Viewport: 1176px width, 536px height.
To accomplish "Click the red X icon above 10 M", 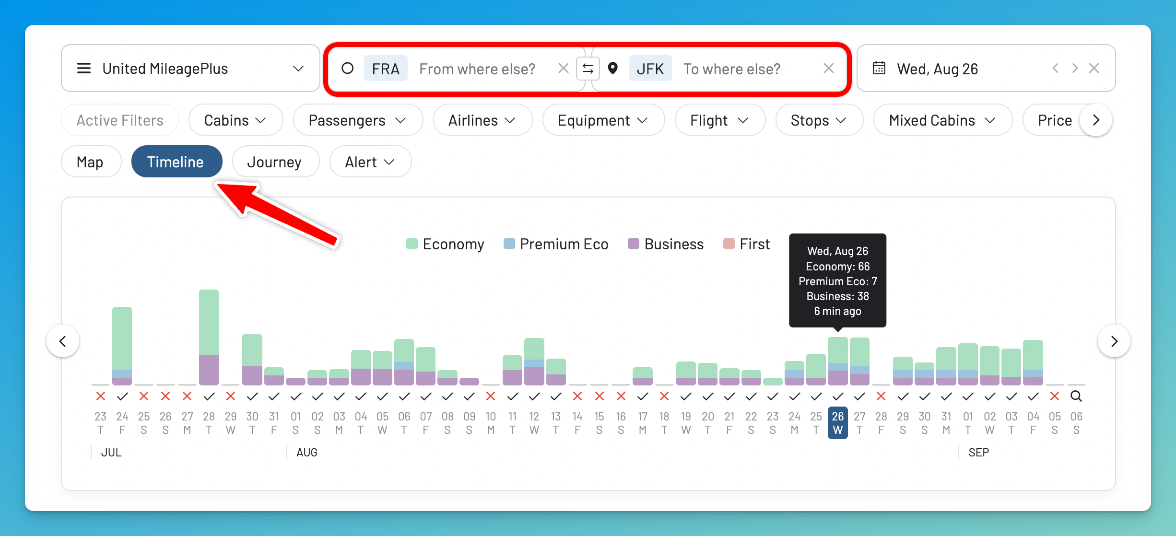I will [491, 396].
